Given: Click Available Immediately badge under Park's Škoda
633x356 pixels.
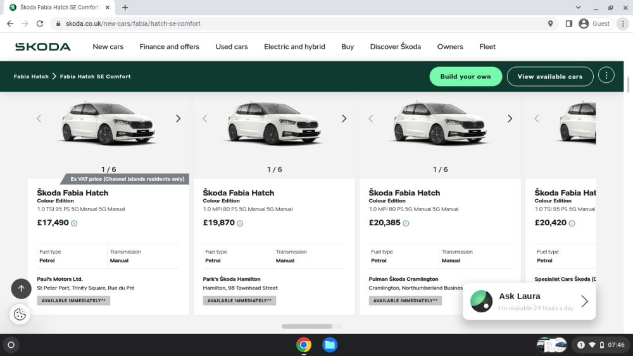Looking at the screenshot, I should [239, 301].
